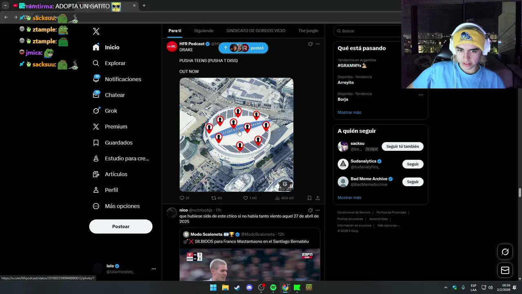The width and height of the screenshot is (522, 294).
Task: Open more options on HFR Podcast post
Action: [x=318, y=44]
